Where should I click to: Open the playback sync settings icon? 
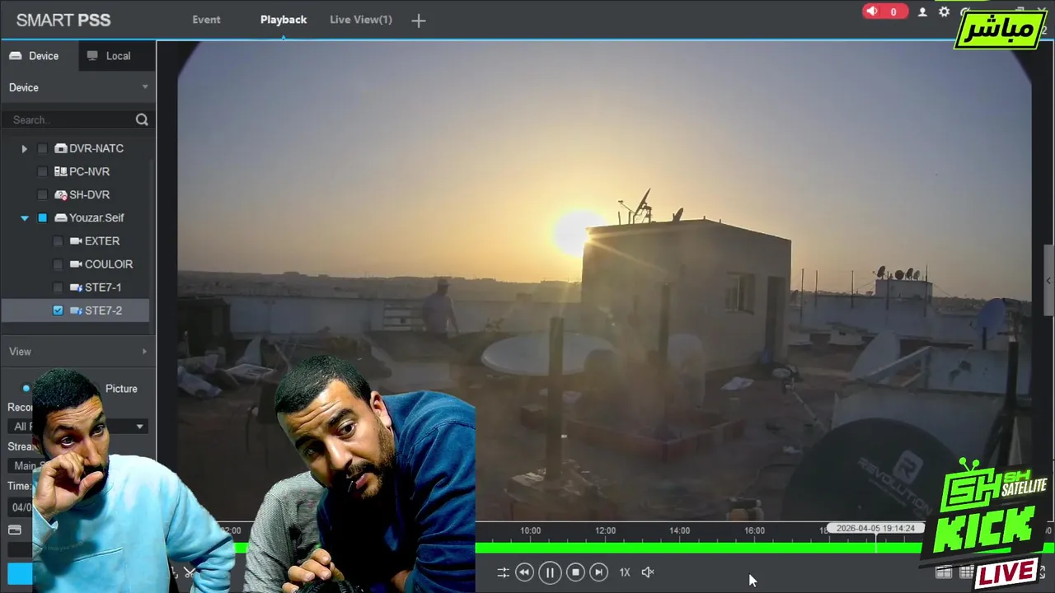(503, 572)
